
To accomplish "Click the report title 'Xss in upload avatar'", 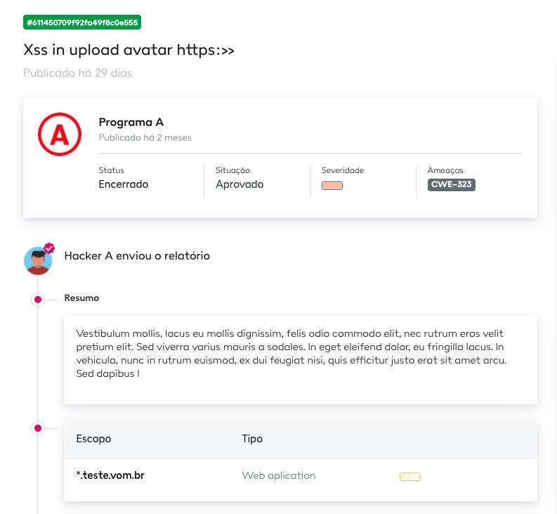I will (x=129, y=50).
